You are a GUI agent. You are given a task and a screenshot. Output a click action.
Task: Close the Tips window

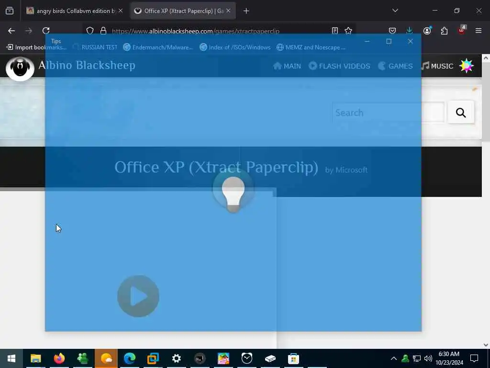pos(410,41)
